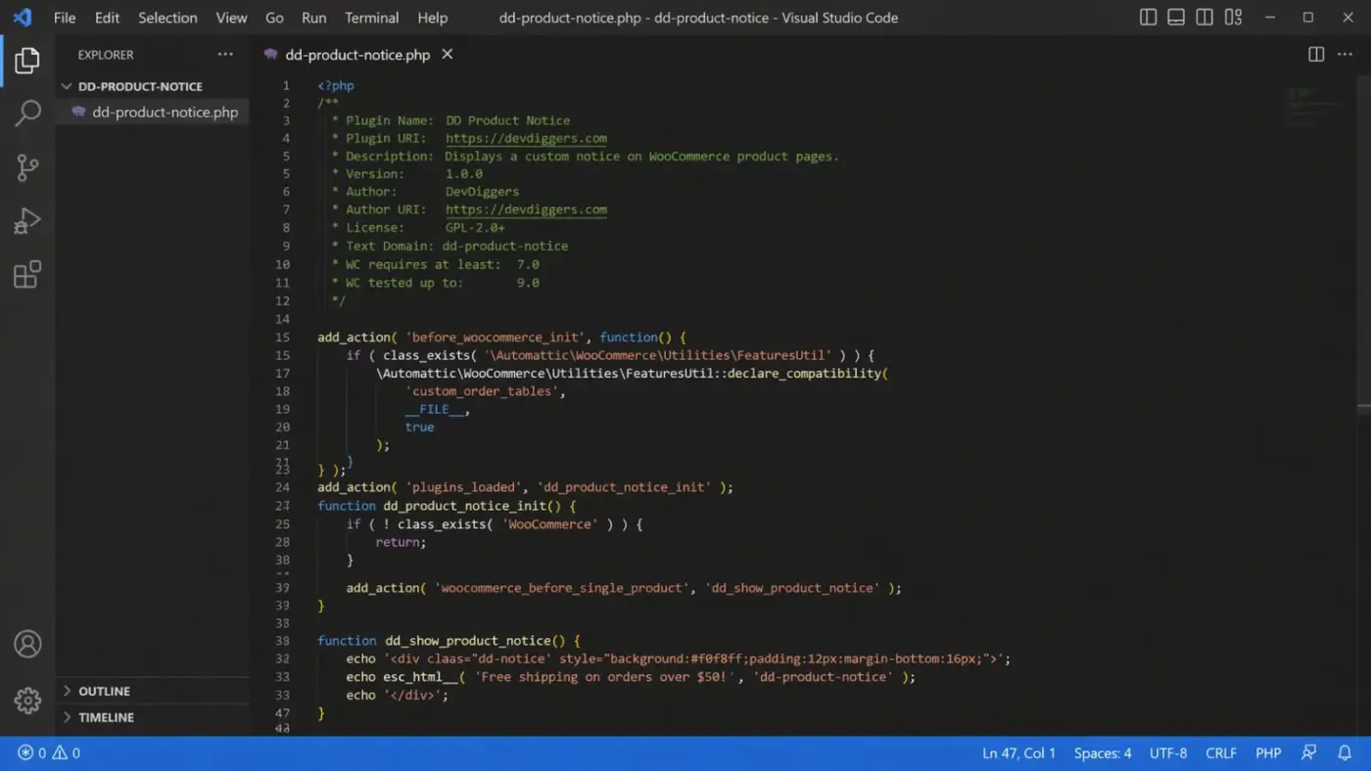
Task: Expand the TIMELINE section
Action: (152, 717)
